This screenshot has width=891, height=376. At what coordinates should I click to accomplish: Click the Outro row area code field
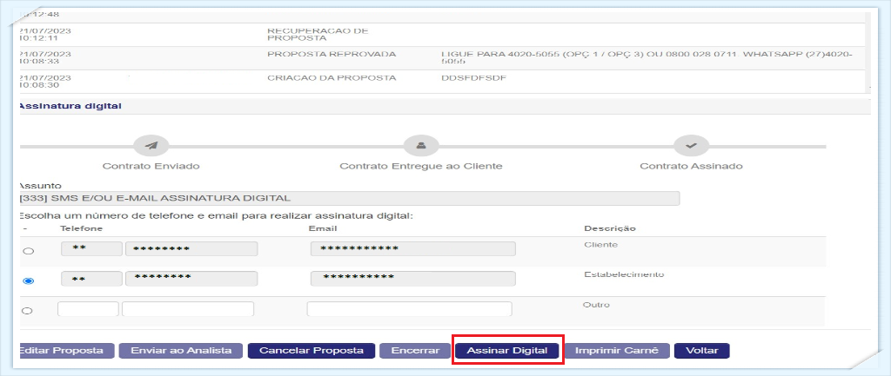[x=88, y=309]
